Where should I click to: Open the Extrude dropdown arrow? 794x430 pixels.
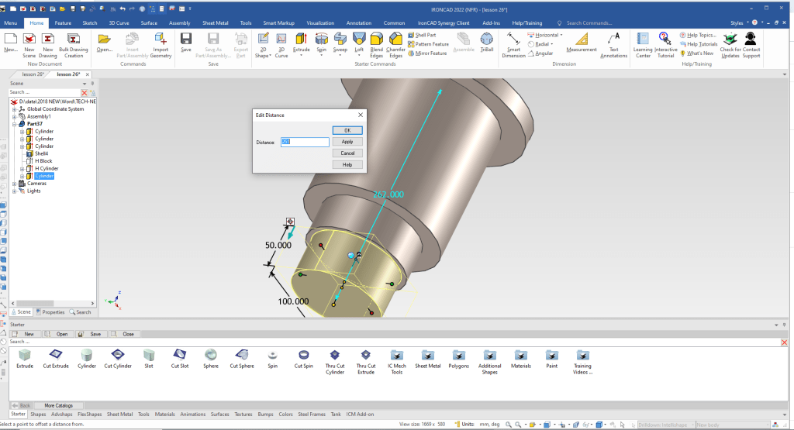click(301, 55)
